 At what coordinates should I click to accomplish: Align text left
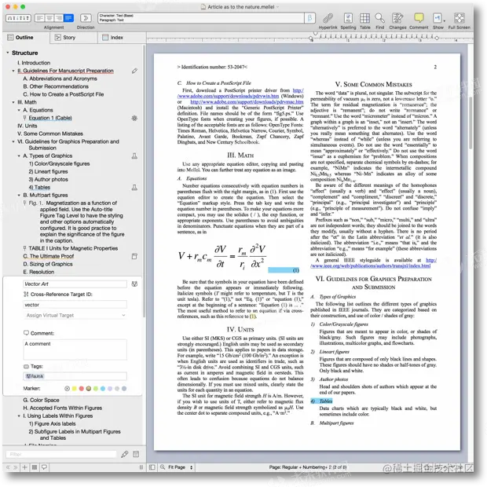[x=39, y=18]
